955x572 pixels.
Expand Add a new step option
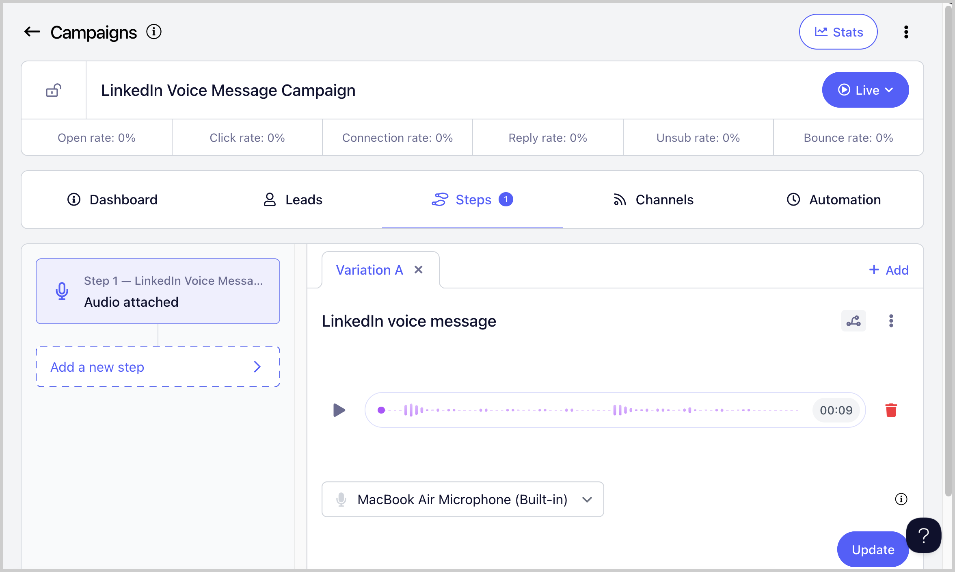pos(158,367)
